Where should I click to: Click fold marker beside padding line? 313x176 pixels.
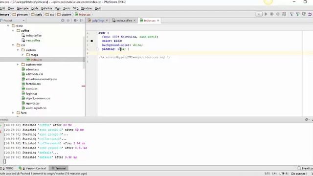click(97, 49)
